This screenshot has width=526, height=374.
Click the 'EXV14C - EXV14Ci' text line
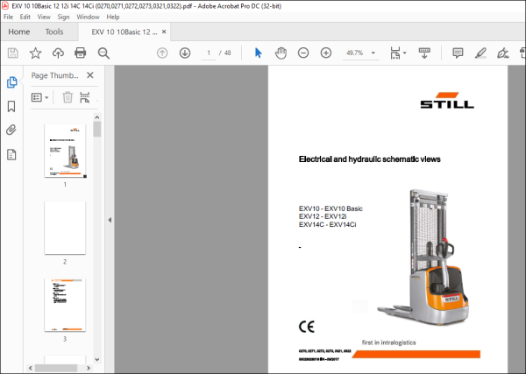pos(327,224)
